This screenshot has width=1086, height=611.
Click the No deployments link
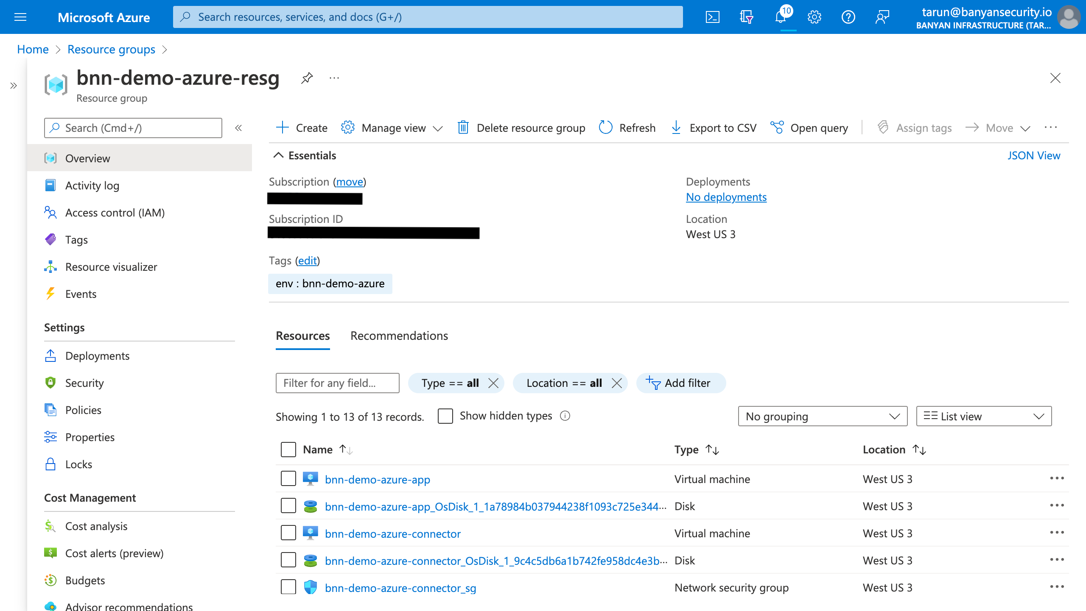[726, 197]
